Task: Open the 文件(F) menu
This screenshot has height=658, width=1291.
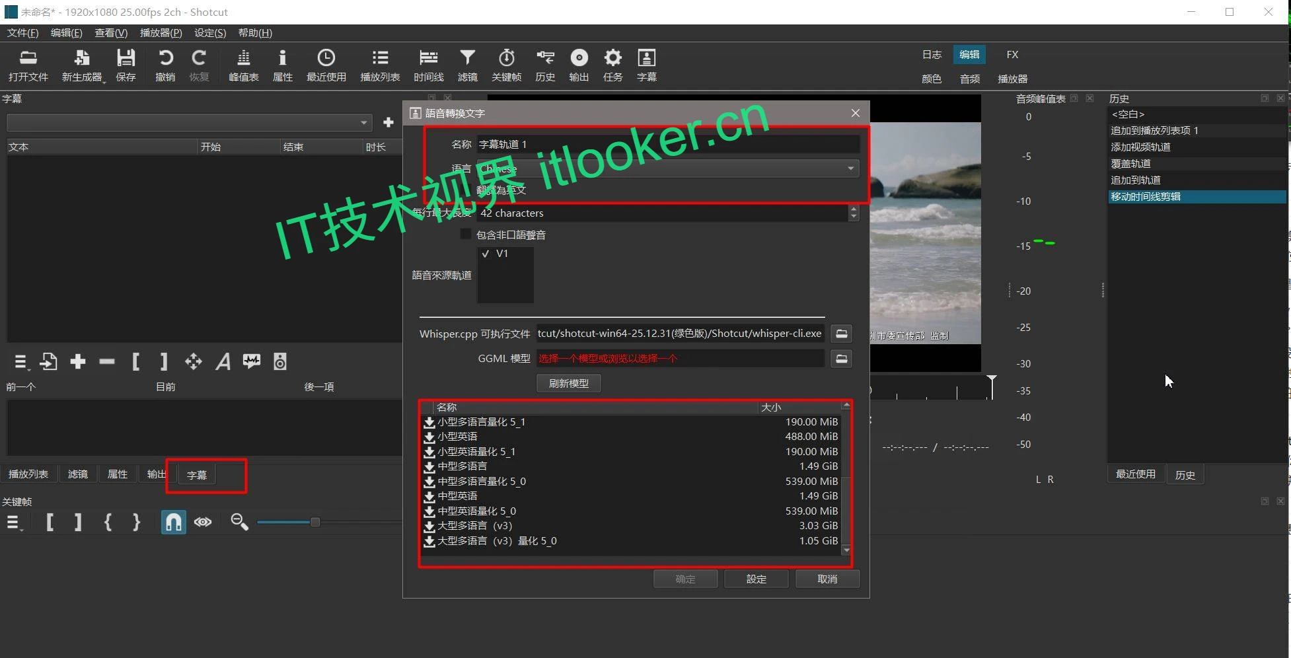Action: pyautogui.click(x=23, y=33)
